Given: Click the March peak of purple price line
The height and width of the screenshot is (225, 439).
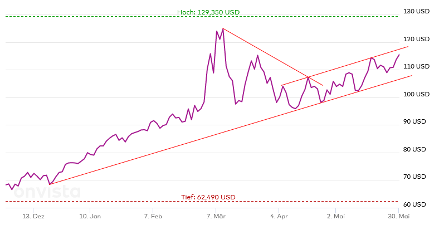Looking at the screenshot, I should click(x=222, y=28).
